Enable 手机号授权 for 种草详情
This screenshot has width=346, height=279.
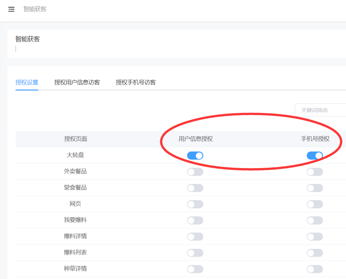[x=315, y=269]
